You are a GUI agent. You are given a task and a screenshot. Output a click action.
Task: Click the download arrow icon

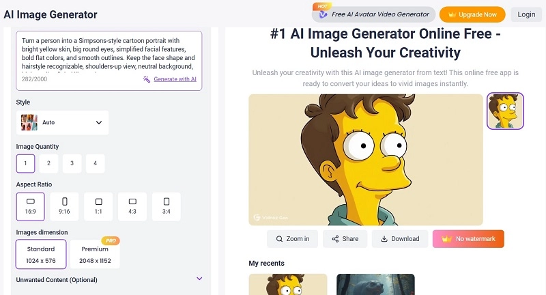point(384,239)
